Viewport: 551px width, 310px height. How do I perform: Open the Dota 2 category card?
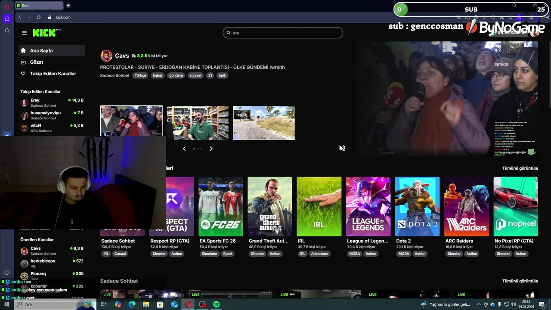(x=418, y=206)
